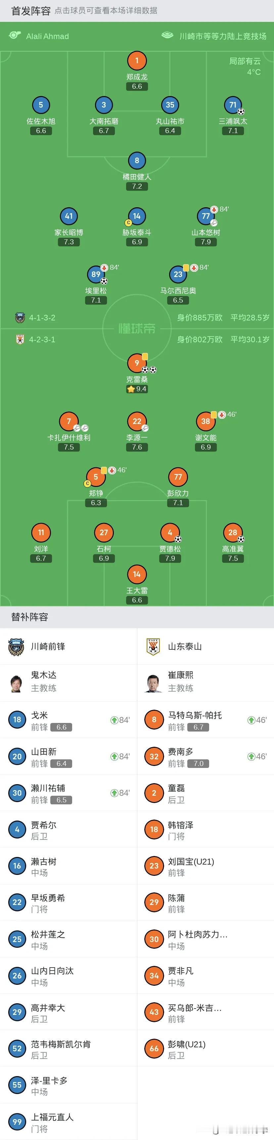Click 克雷桑 9.4 star rating badge

pos(137,389)
